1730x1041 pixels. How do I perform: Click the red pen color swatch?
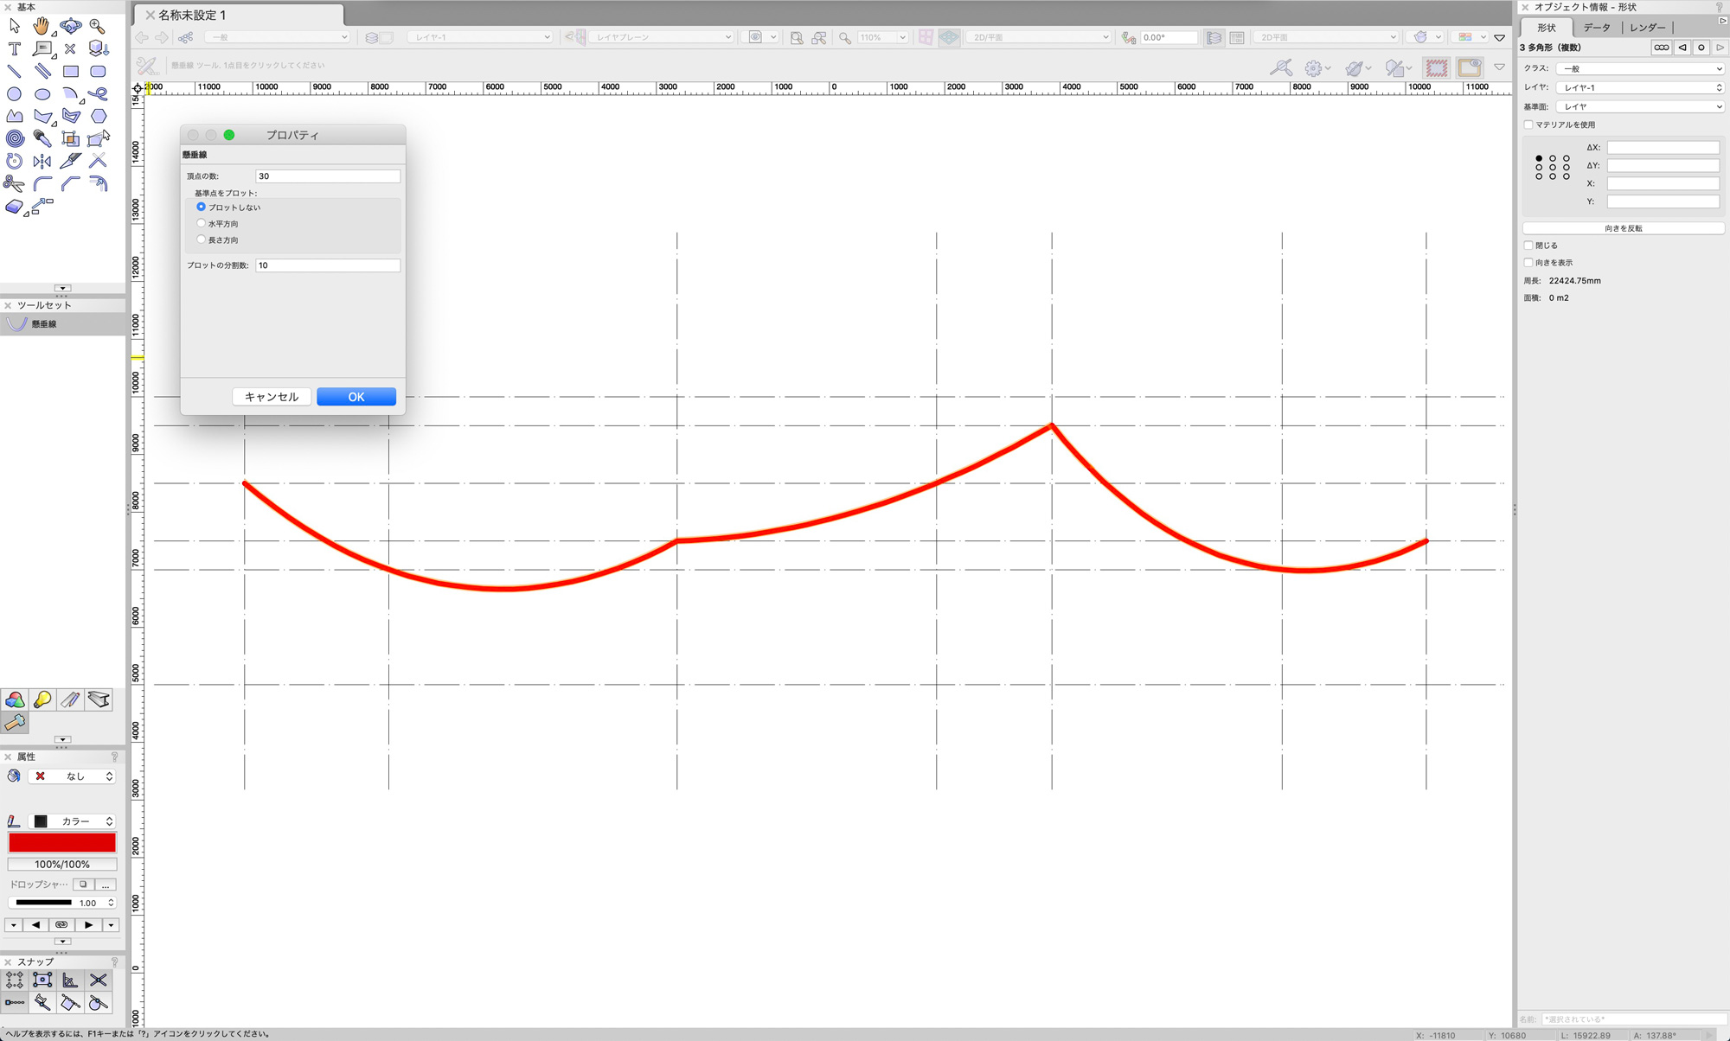pyautogui.click(x=62, y=843)
